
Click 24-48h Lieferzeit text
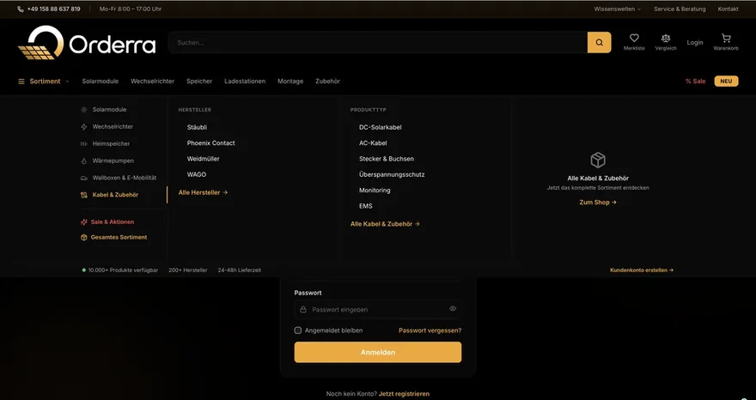tap(239, 270)
